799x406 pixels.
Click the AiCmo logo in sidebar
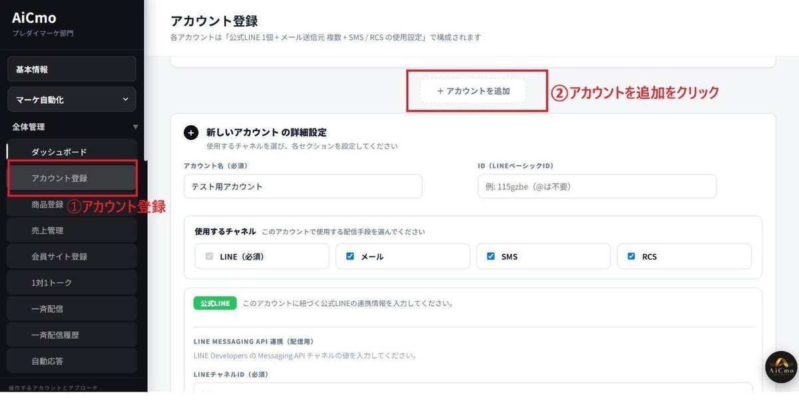click(x=34, y=18)
